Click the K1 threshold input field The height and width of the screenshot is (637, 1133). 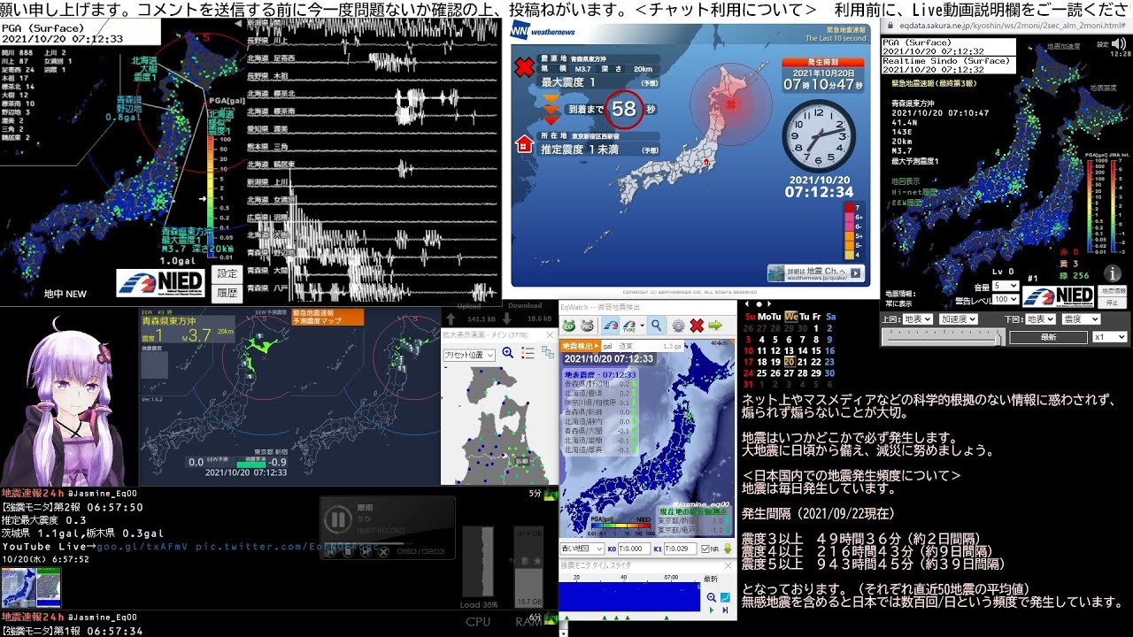[680, 549]
